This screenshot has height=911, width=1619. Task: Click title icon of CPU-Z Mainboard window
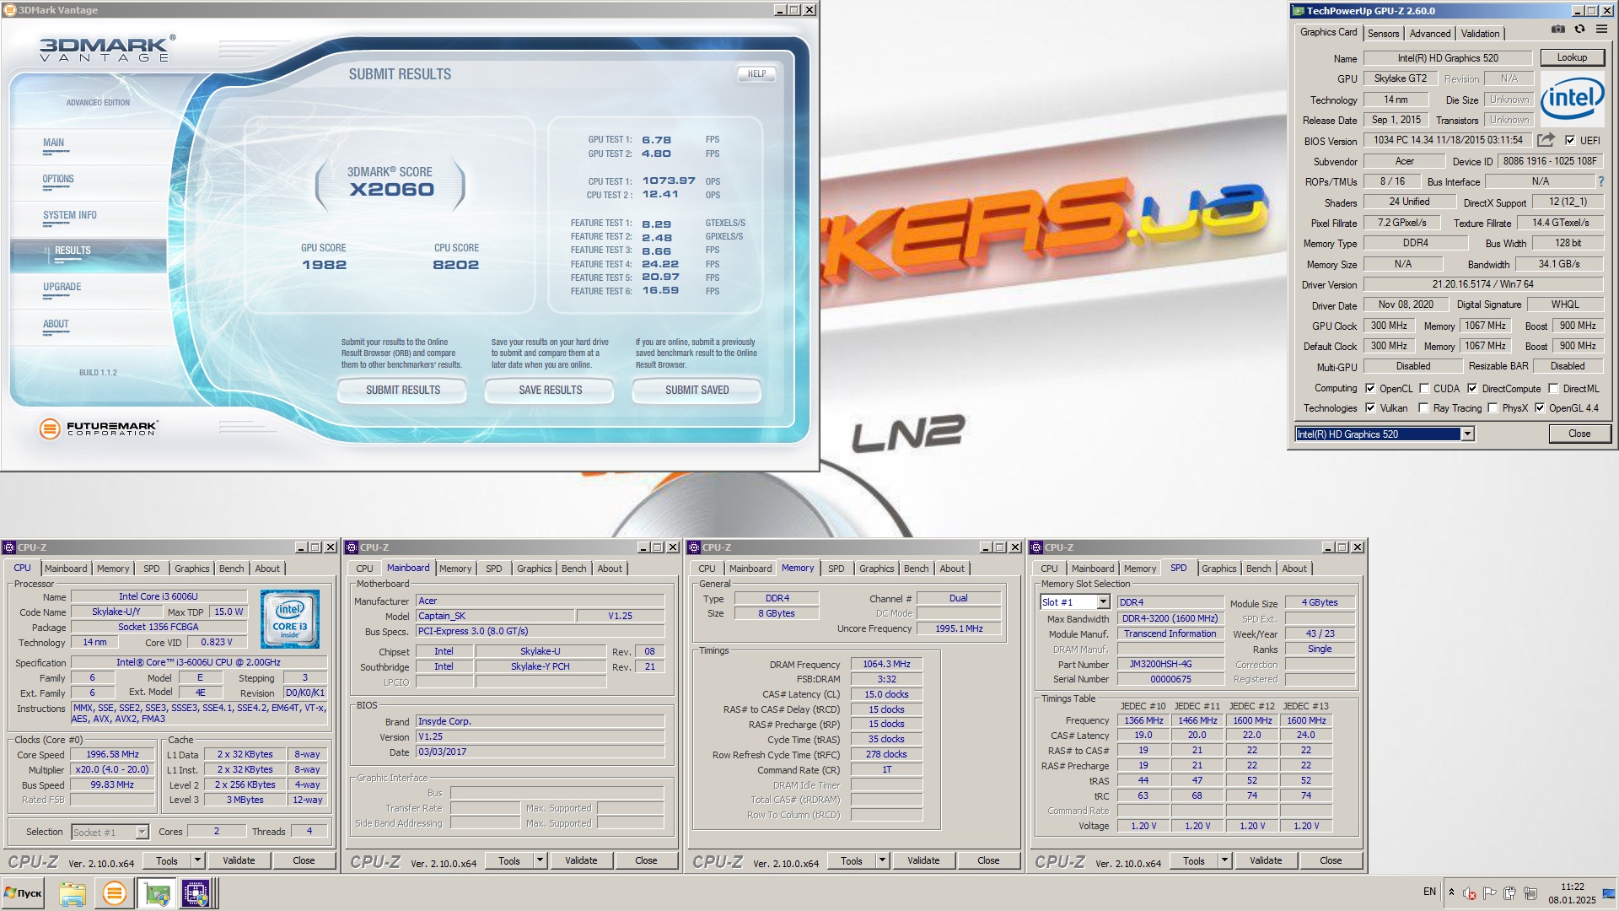pyautogui.click(x=352, y=547)
